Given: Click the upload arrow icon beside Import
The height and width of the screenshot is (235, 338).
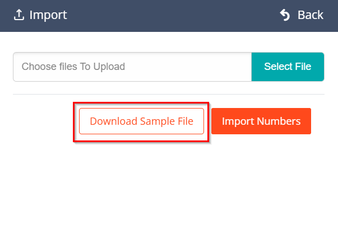Looking at the screenshot, I should pyautogui.click(x=18, y=15).
